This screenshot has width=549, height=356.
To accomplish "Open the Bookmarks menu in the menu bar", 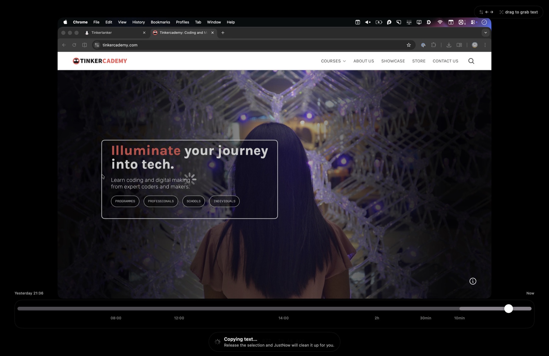I will tap(160, 22).
